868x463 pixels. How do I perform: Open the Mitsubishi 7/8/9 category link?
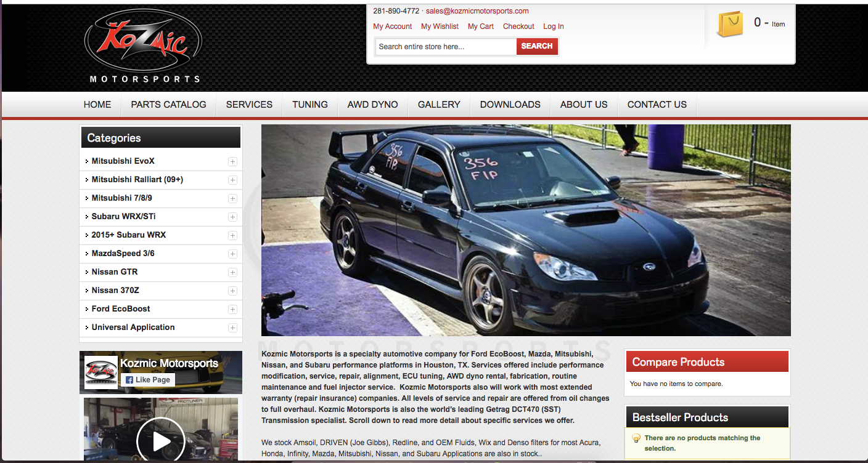[122, 198]
